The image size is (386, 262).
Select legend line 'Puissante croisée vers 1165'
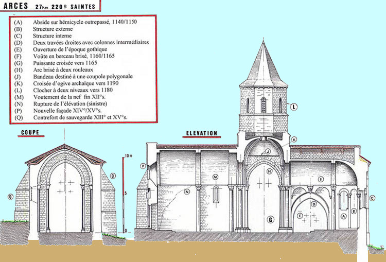[65, 63]
